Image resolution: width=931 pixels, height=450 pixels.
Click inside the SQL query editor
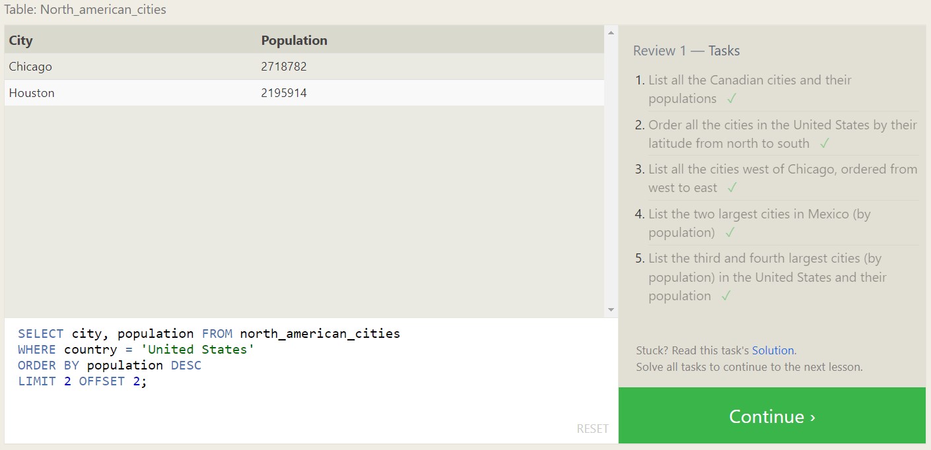(x=311, y=381)
